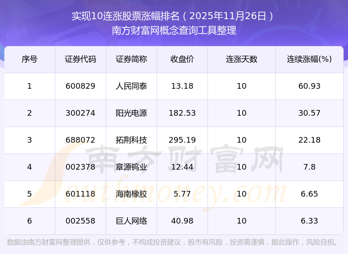Click 连涨天数 value 10 in 巨人网络 row
Viewport: 348px width, 254px height.
(x=241, y=221)
